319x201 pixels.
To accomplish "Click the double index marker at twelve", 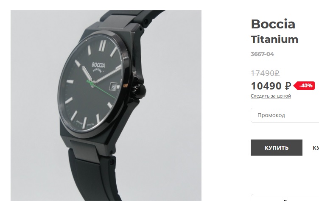I will 102,46.
